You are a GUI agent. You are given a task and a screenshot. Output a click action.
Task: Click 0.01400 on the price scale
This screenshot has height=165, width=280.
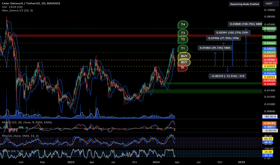(270, 90)
